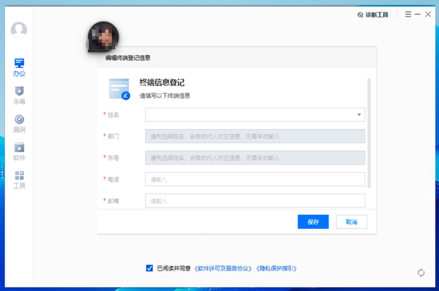This screenshot has width=439, height=291.
Task: Uncheck the 已阅读并同意 agreement checkbox
Action: (x=150, y=268)
